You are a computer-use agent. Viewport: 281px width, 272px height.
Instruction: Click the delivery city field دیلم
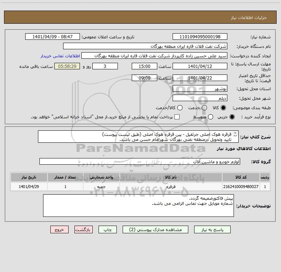(200, 98)
